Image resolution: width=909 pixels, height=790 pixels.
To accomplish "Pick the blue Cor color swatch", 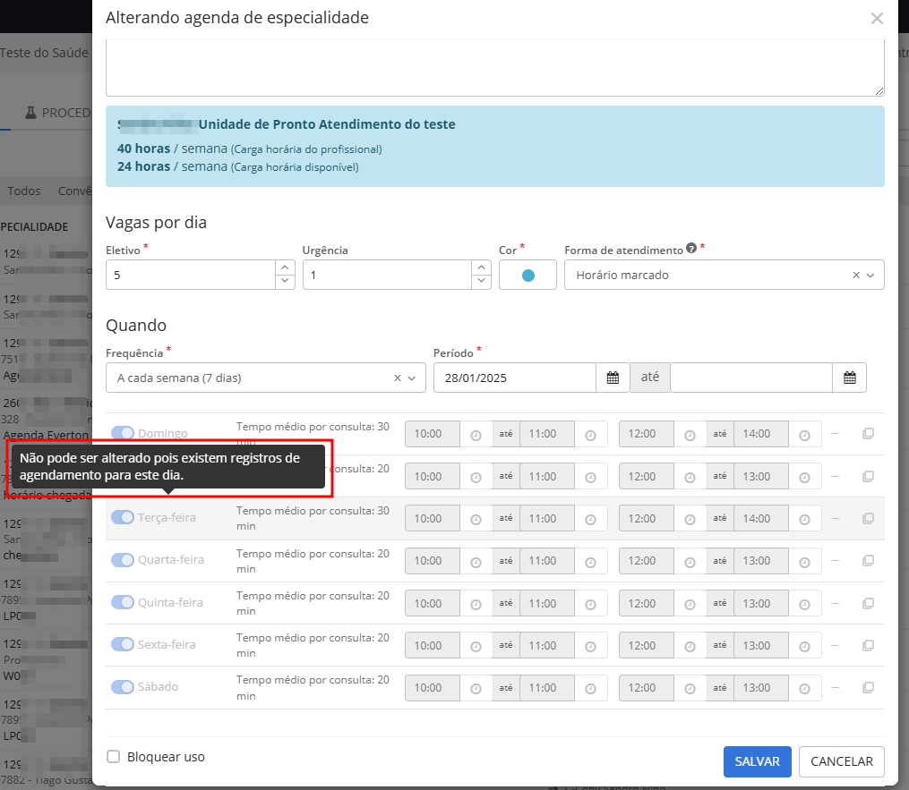I will (x=527, y=275).
